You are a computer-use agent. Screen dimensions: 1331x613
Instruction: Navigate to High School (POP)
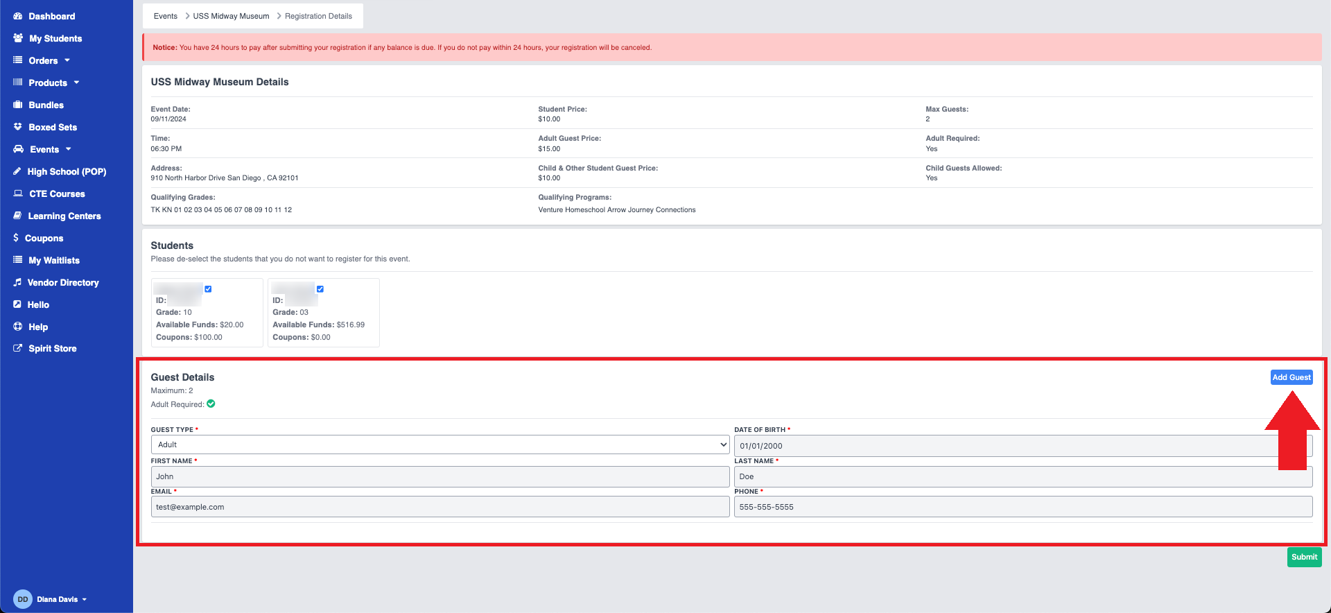coord(67,171)
